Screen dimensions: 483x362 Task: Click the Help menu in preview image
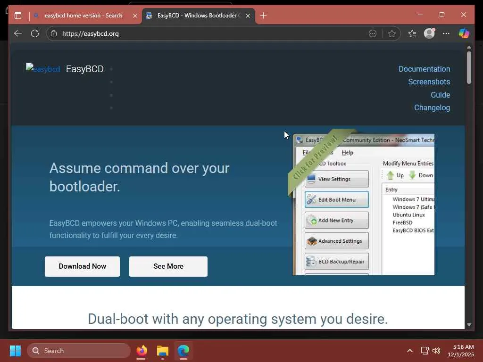347,152
